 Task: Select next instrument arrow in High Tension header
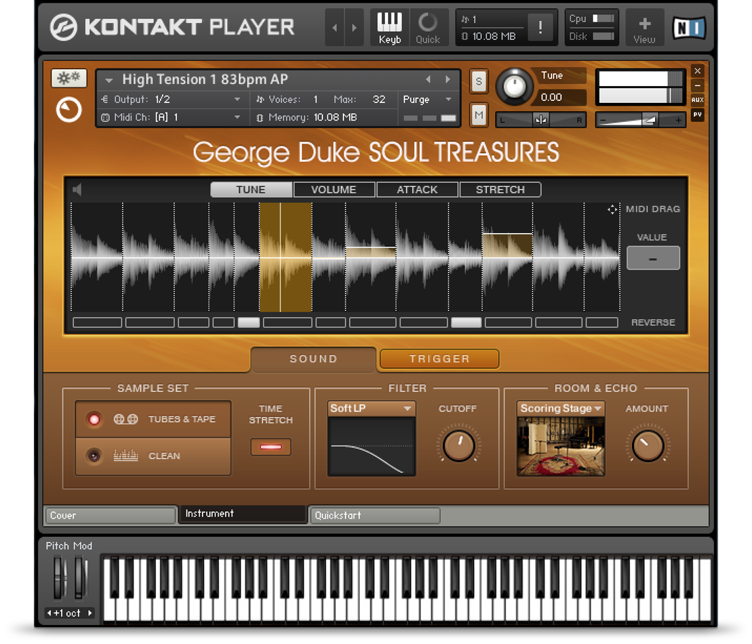[x=448, y=80]
